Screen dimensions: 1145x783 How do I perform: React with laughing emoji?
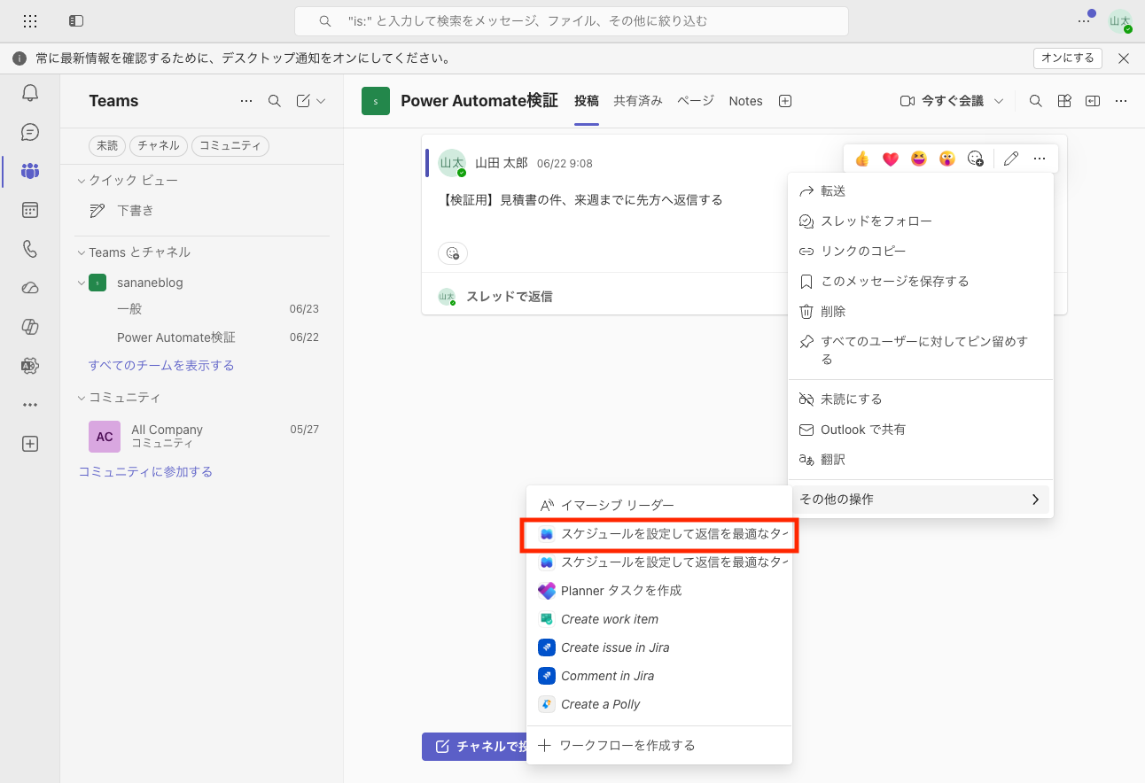pos(919,159)
